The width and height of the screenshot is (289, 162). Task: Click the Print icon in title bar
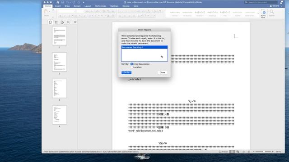coord(79,2)
